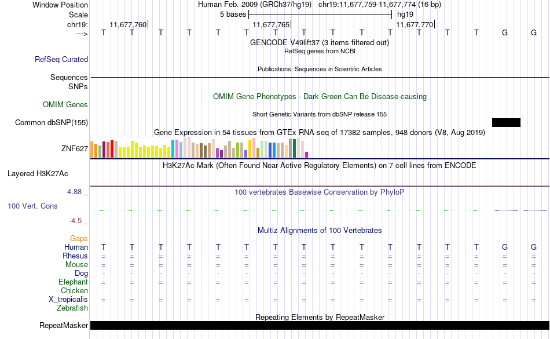550x339 pixels.
Task: Click the 'chr19:' ruler label
Action: (78, 24)
